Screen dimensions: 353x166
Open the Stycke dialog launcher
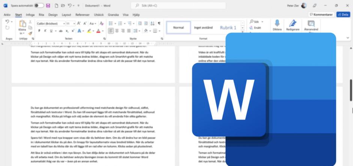coord(162,39)
